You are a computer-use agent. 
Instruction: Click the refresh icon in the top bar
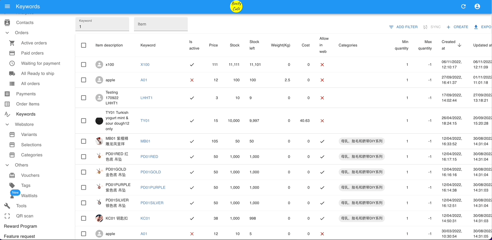tap(463, 6)
